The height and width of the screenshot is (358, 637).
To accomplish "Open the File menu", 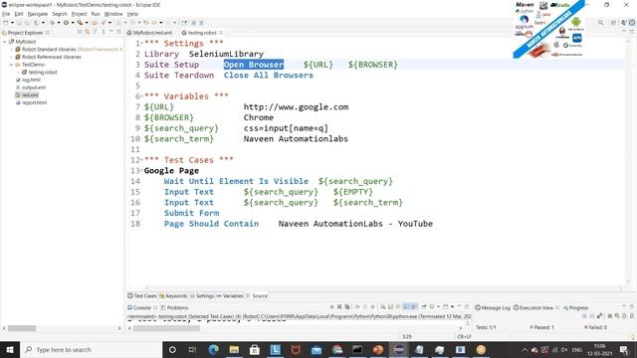I will click(6, 14).
